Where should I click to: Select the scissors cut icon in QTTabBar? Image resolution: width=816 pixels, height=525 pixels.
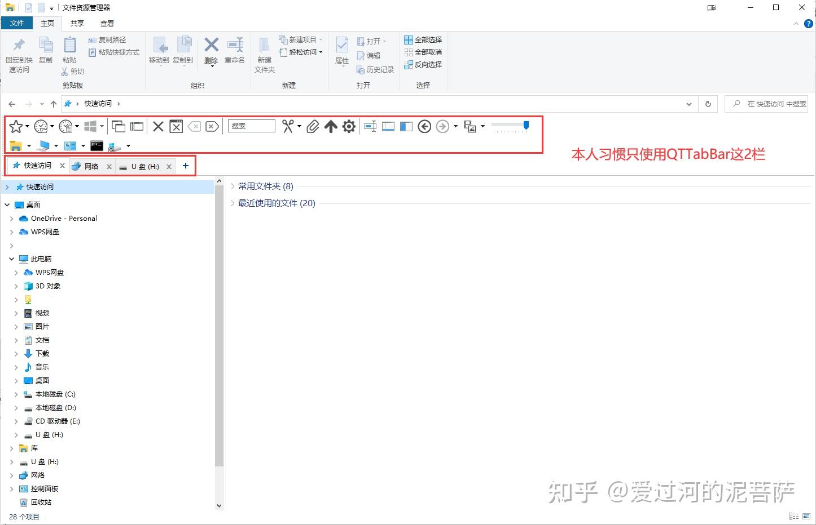coord(287,126)
